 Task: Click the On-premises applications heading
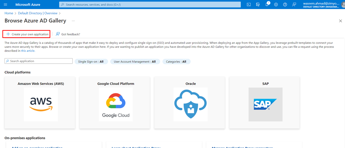coord(25,138)
